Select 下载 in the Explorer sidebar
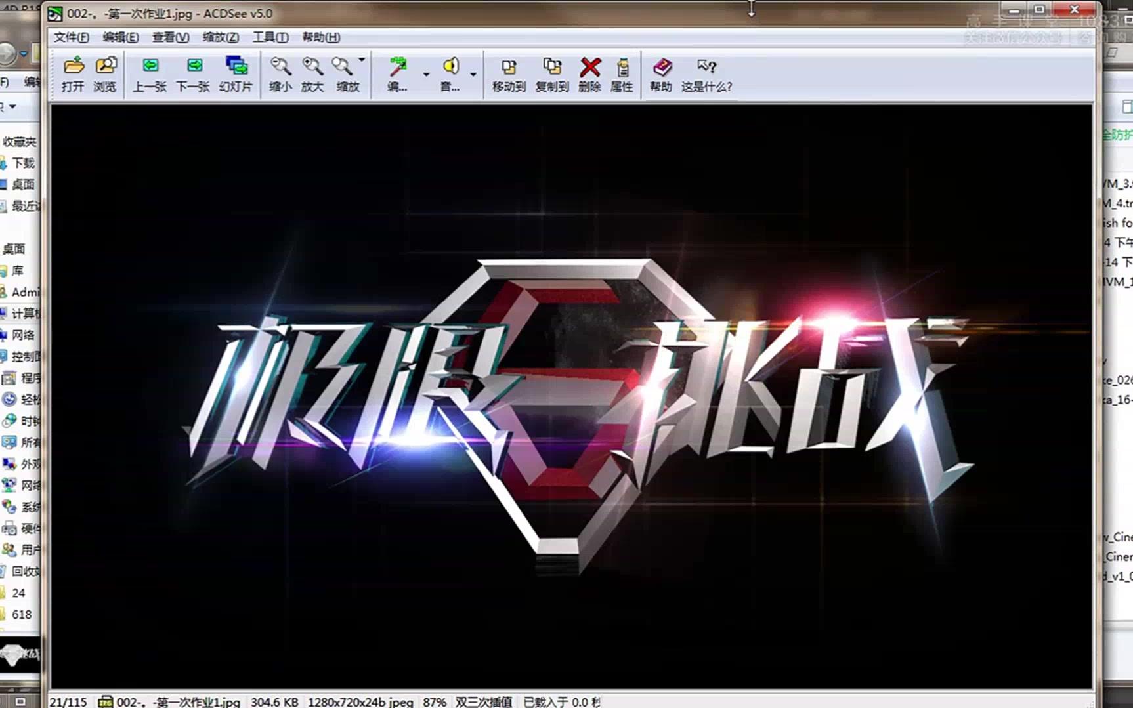 pos(23,163)
